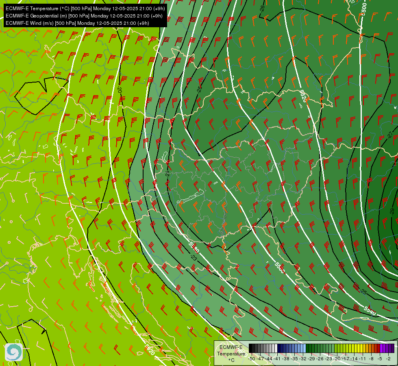Click the -17 value in the legend
Image resolution: width=398 pixels, height=366 pixels.
345,359
